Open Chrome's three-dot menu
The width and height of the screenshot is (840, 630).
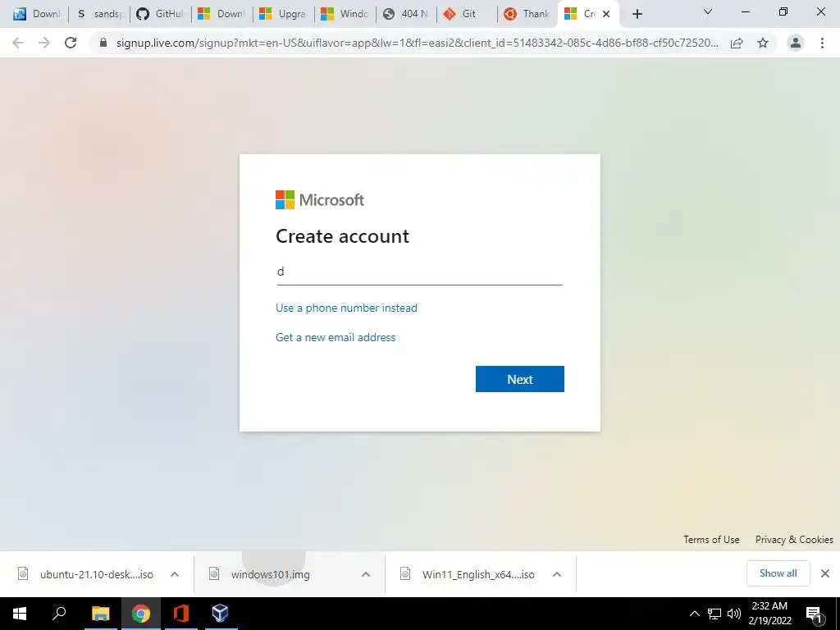[x=822, y=43]
